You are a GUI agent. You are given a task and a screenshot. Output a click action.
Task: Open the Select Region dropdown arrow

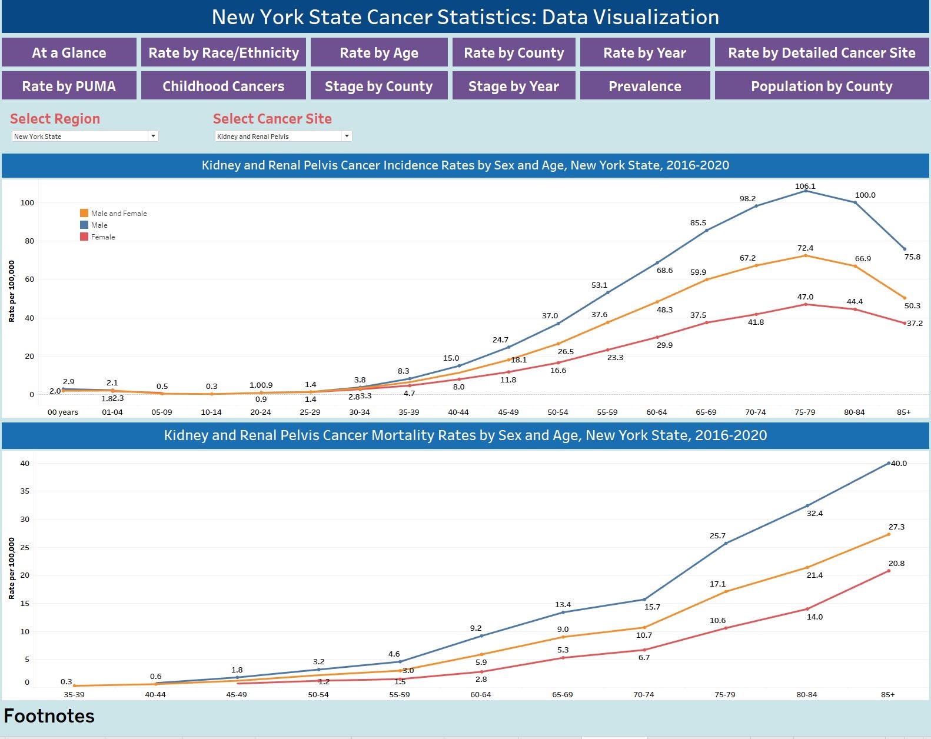pyautogui.click(x=153, y=136)
